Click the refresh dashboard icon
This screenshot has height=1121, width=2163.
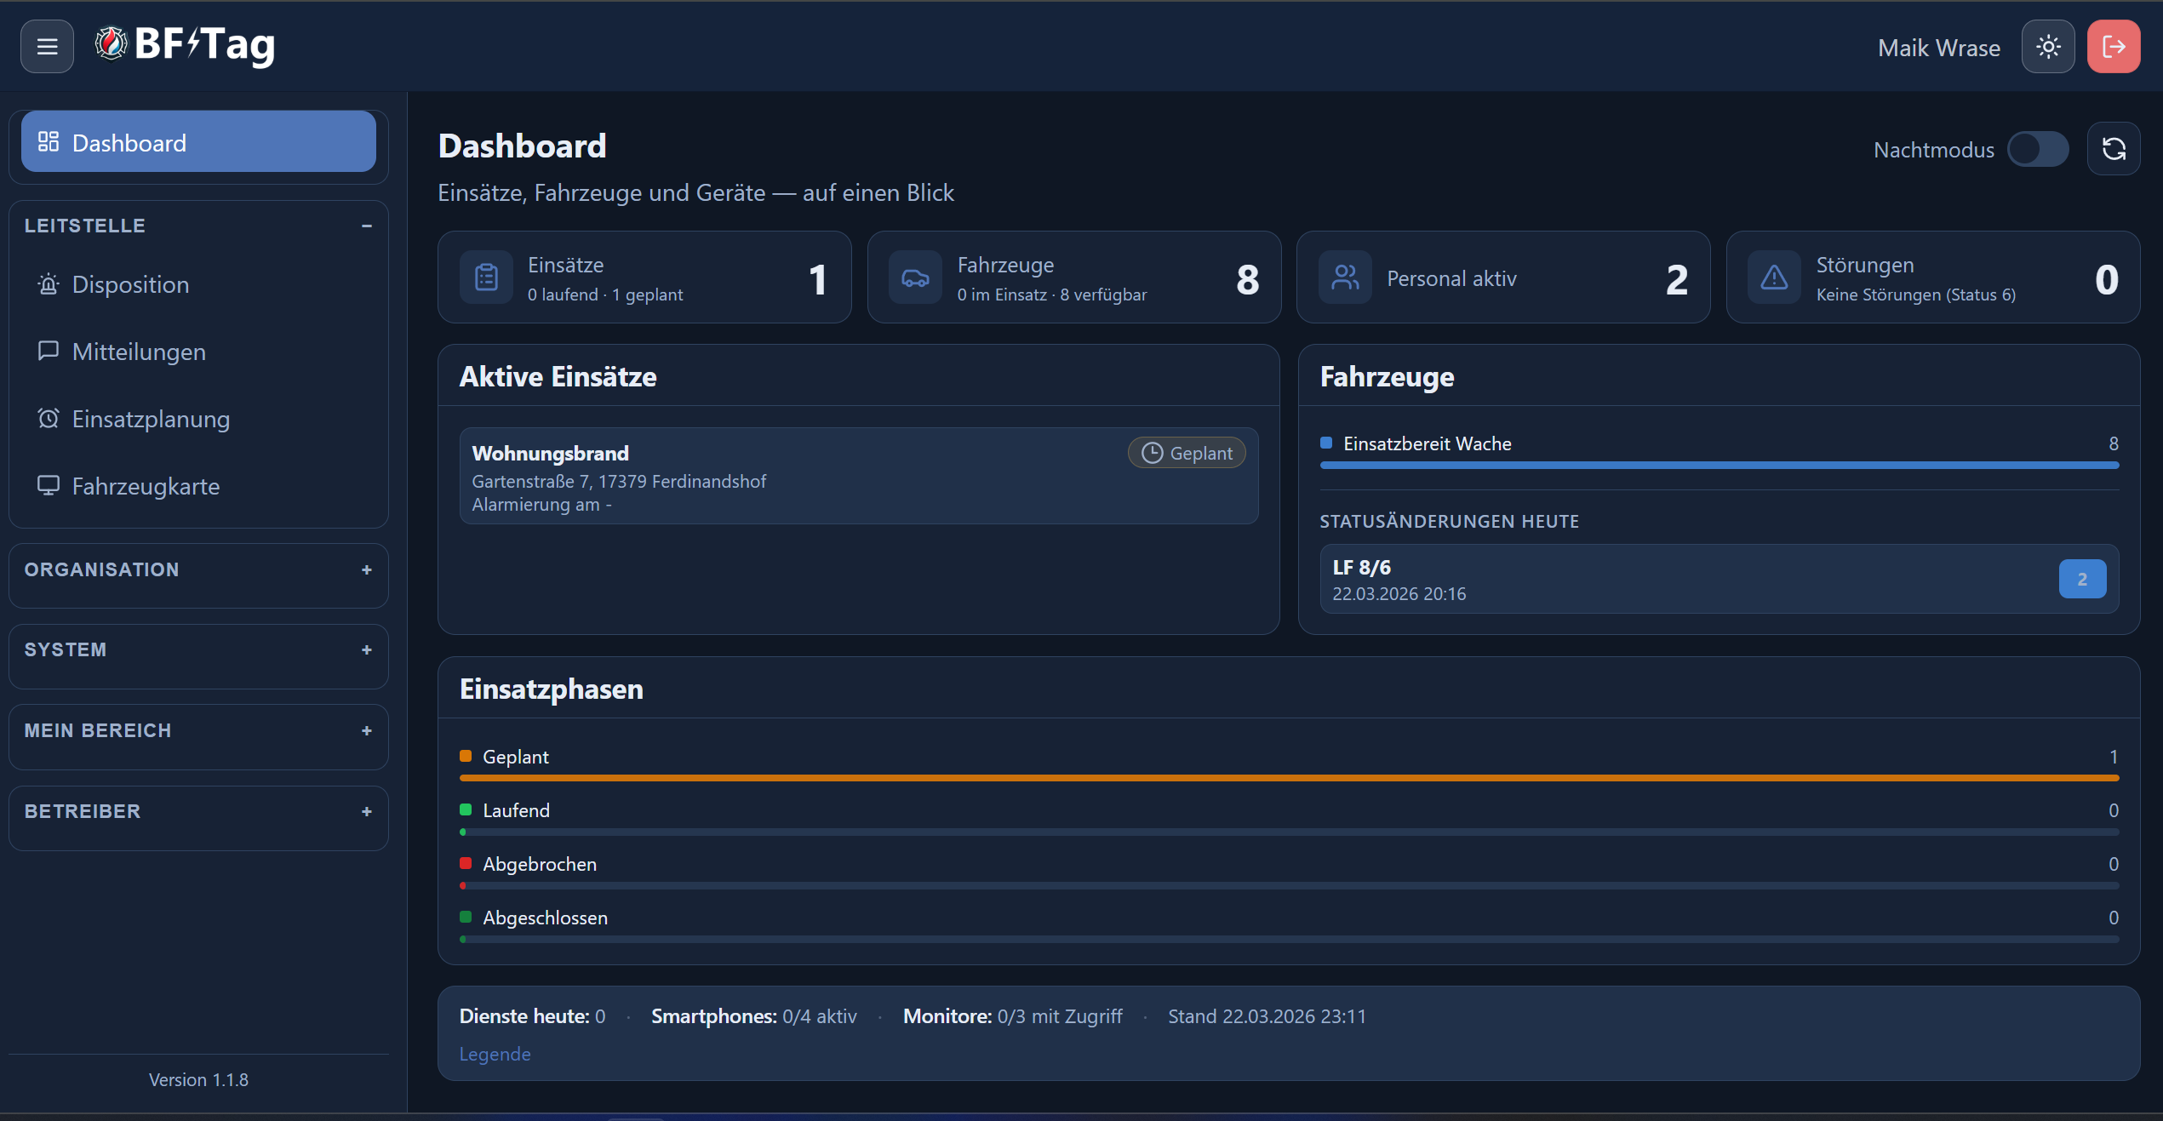coord(2113,149)
